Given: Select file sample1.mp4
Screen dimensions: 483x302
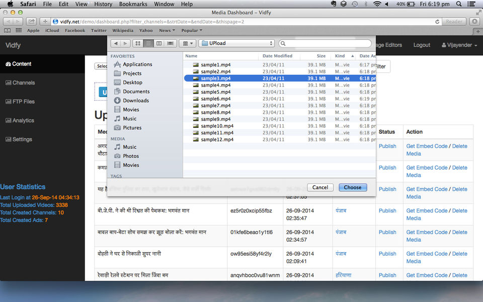Looking at the screenshot, I should [280, 65].
